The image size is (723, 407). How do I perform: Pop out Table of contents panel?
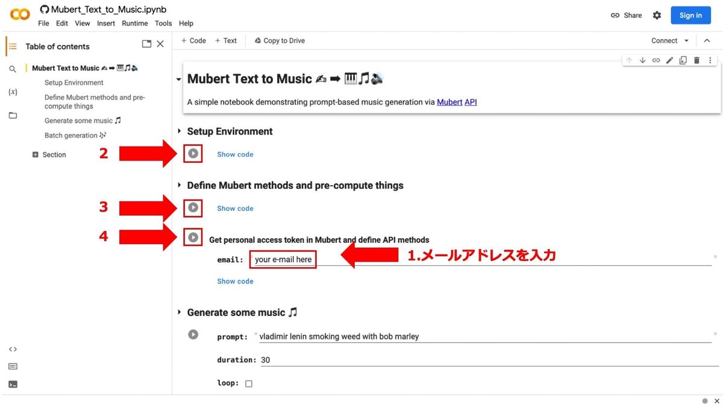click(146, 44)
